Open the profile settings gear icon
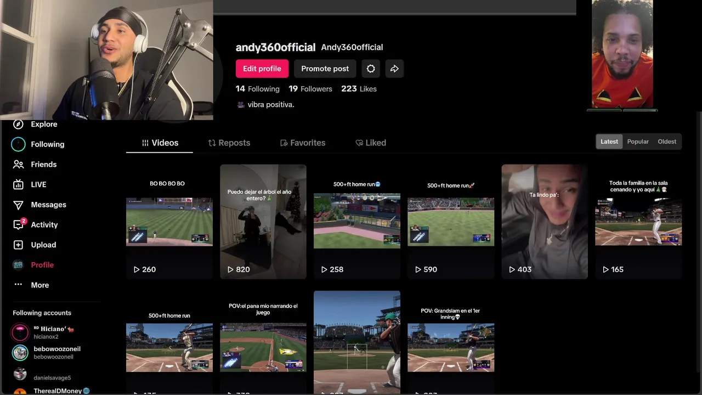This screenshot has height=395, width=702. click(371, 69)
